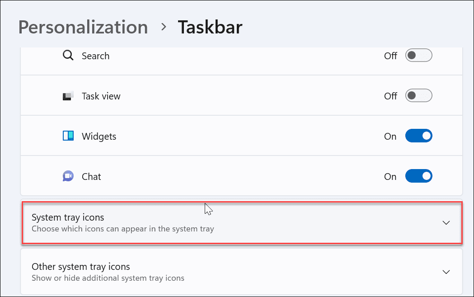Screen dimensions: 474x297
Task: Click the Taskbar page title
Action: [210, 27]
